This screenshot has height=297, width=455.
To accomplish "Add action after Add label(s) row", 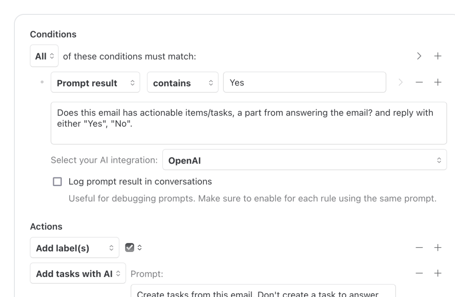I will [437, 248].
